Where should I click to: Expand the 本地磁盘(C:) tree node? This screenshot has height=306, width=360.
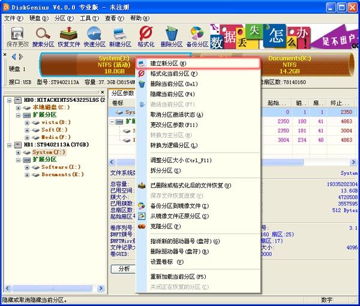click(18, 108)
